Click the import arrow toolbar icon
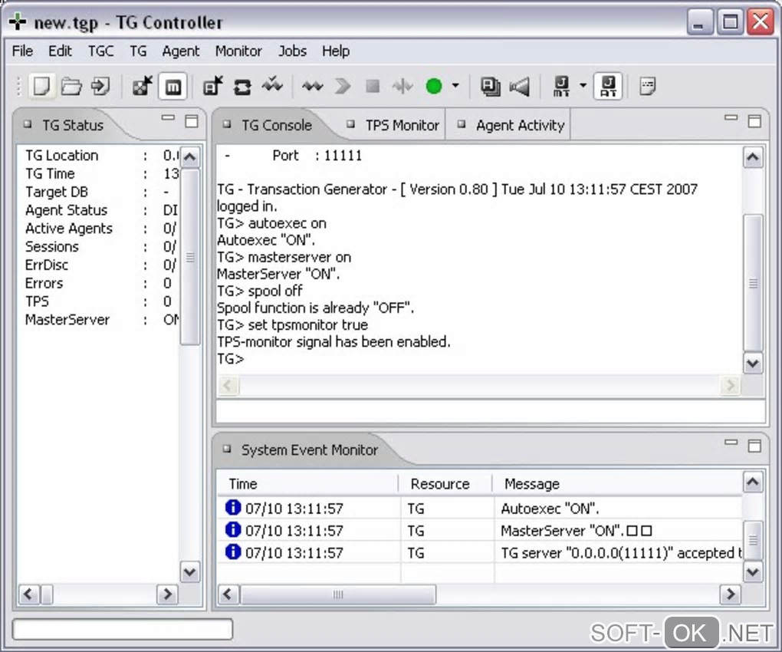The image size is (782, 652). click(x=100, y=87)
